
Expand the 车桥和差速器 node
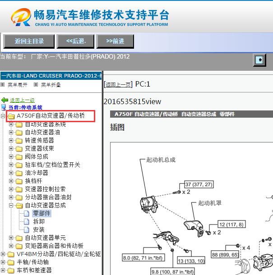(x=3, y=270)
